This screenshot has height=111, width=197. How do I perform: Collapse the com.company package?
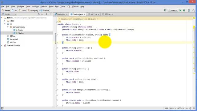(8, 27)
